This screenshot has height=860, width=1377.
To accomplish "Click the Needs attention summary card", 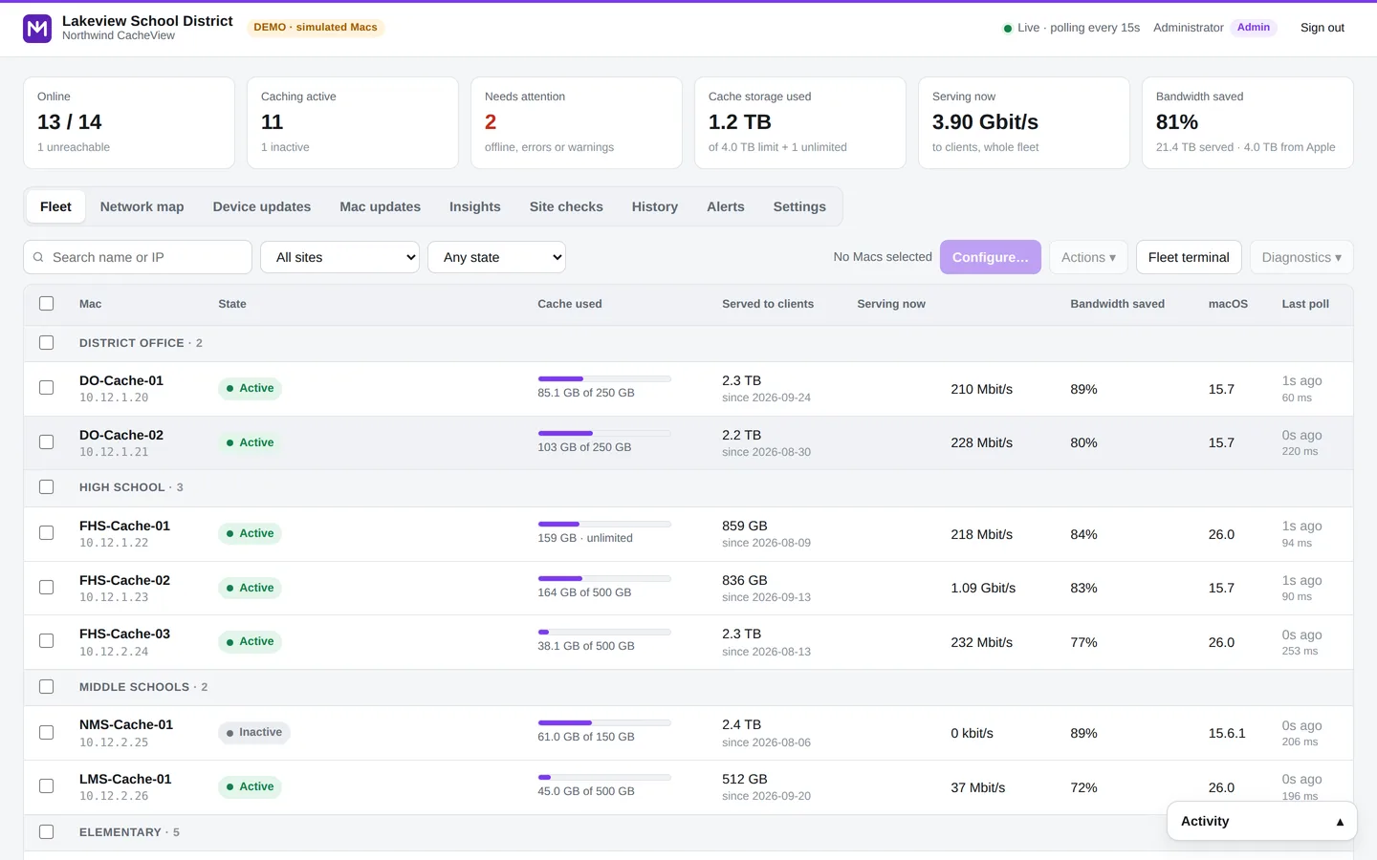I will tap(577, 123).
